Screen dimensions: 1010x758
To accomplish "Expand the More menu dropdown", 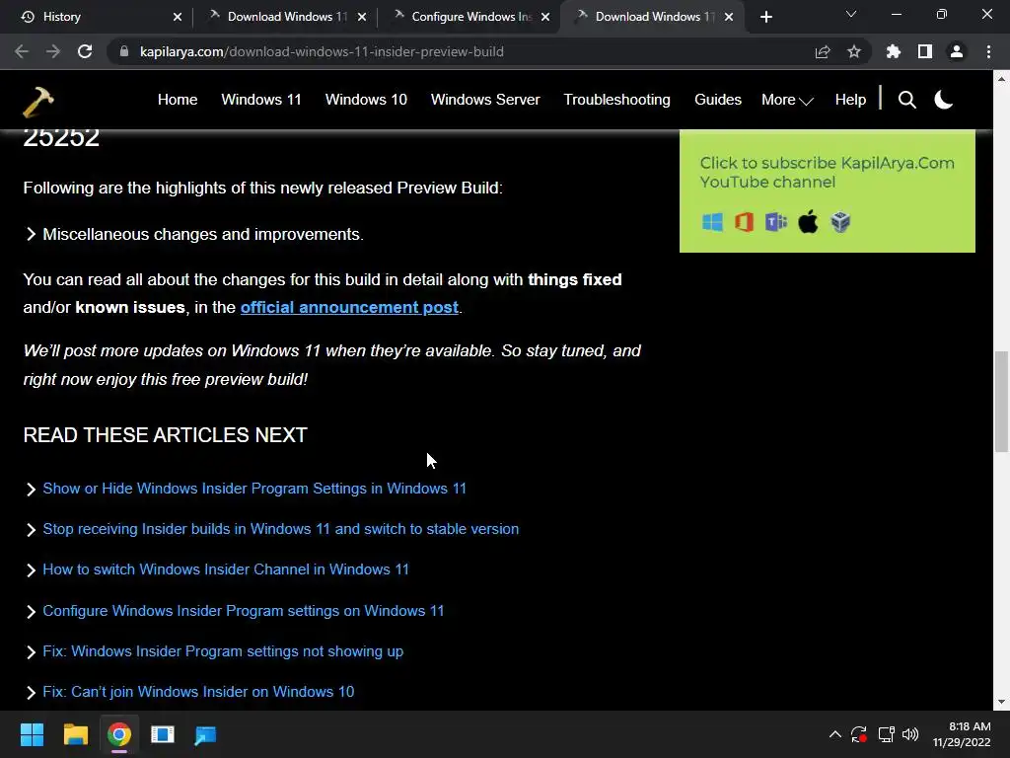I will (787, 100).
